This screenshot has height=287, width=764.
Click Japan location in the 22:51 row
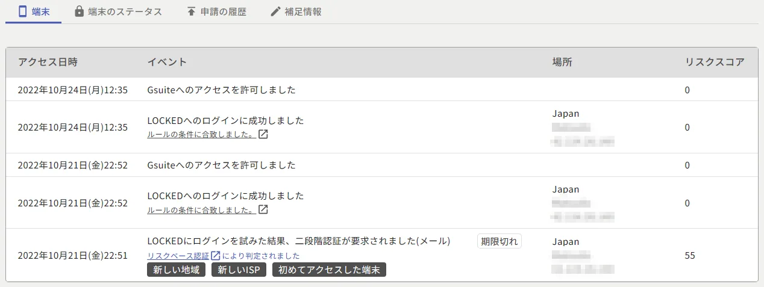point(566,241)
